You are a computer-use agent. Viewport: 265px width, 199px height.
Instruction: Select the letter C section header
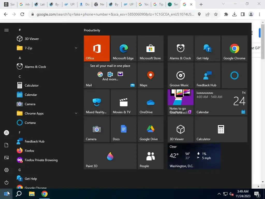click(x=20, y=76)
